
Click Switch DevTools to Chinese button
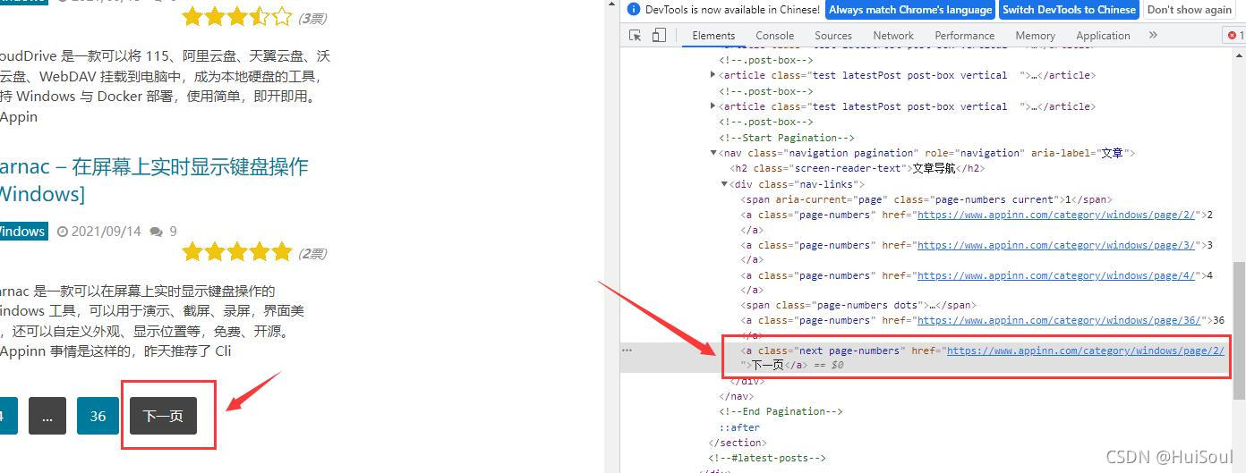pyautogui.click(x=1069, y=10)
